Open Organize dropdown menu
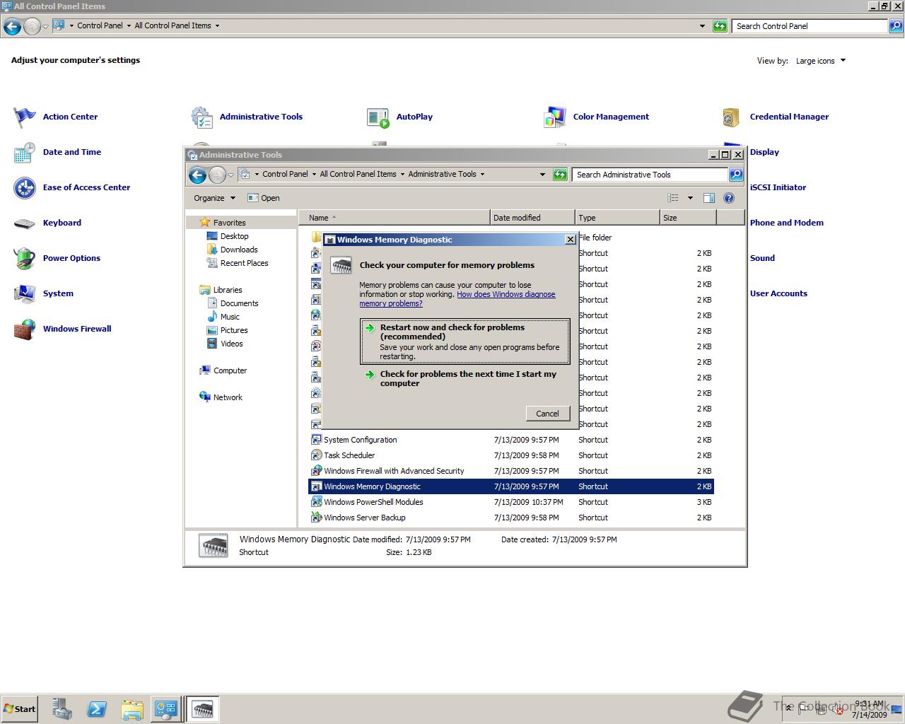This screenshot has width=905, height=724. (x=214, y=198)
